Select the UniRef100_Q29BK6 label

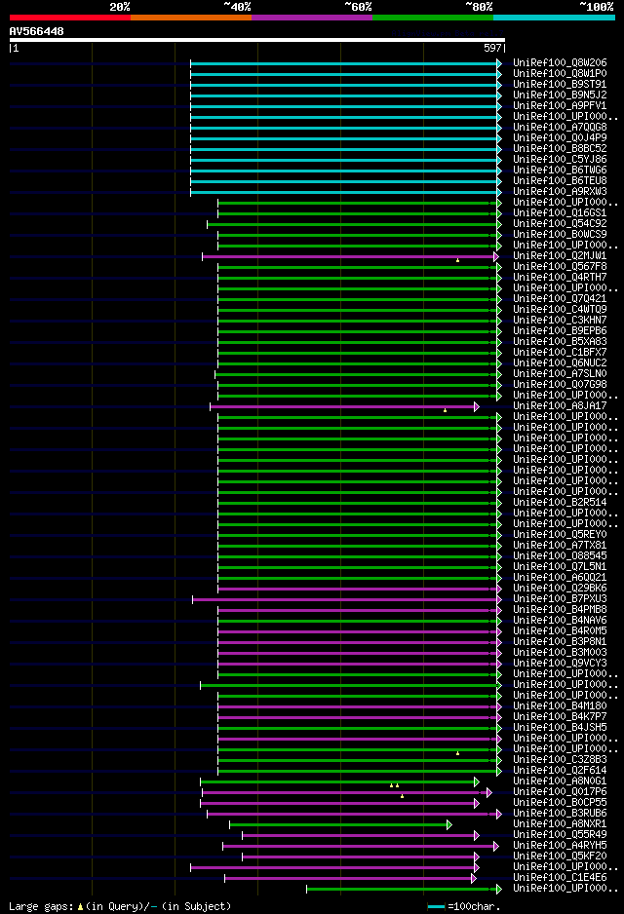560,589
